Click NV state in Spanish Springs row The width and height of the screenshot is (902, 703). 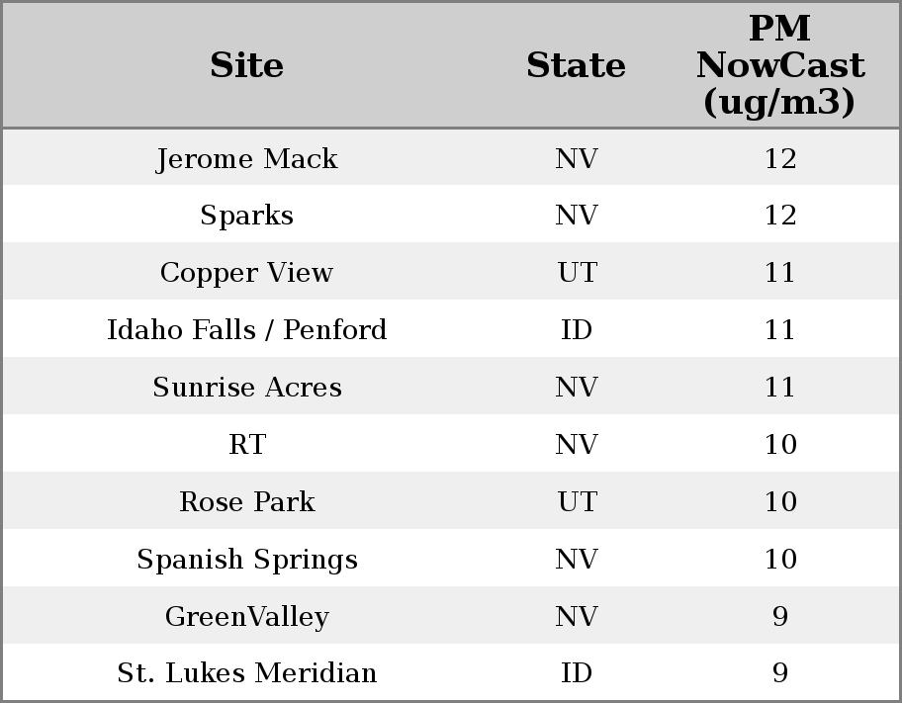pyautogui.click(x=577, y=559)
